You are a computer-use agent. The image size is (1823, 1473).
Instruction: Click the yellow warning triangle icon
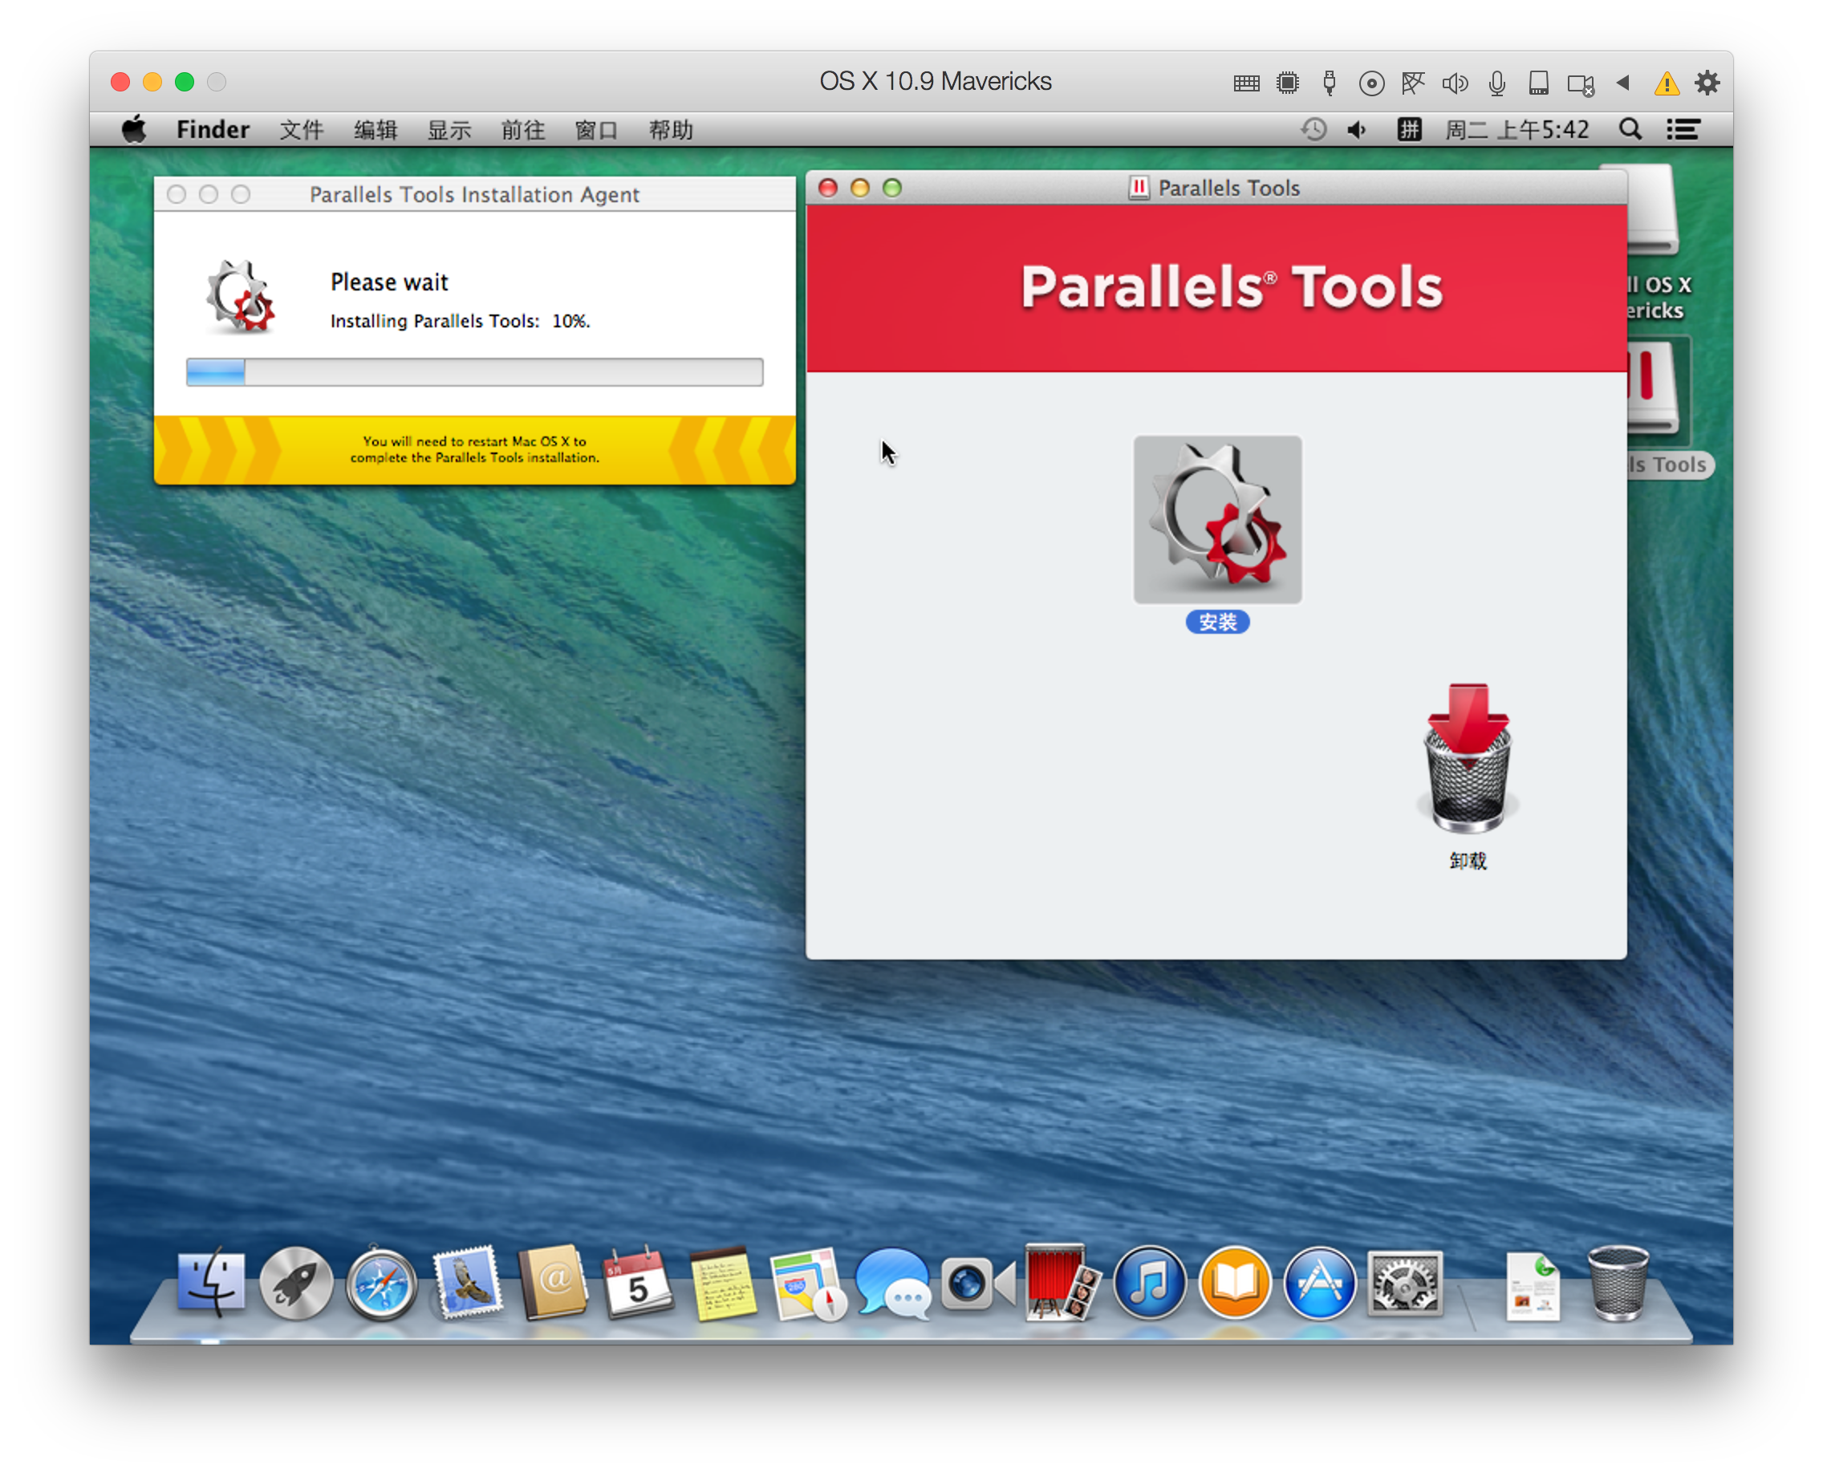click(1666, 83)
